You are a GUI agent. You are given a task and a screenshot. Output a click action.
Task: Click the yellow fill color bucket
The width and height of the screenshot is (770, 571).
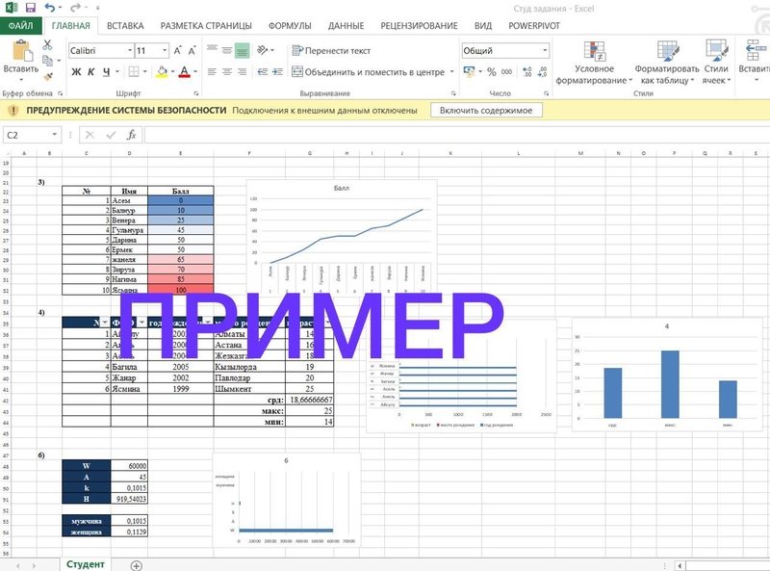tap(162, 72)
